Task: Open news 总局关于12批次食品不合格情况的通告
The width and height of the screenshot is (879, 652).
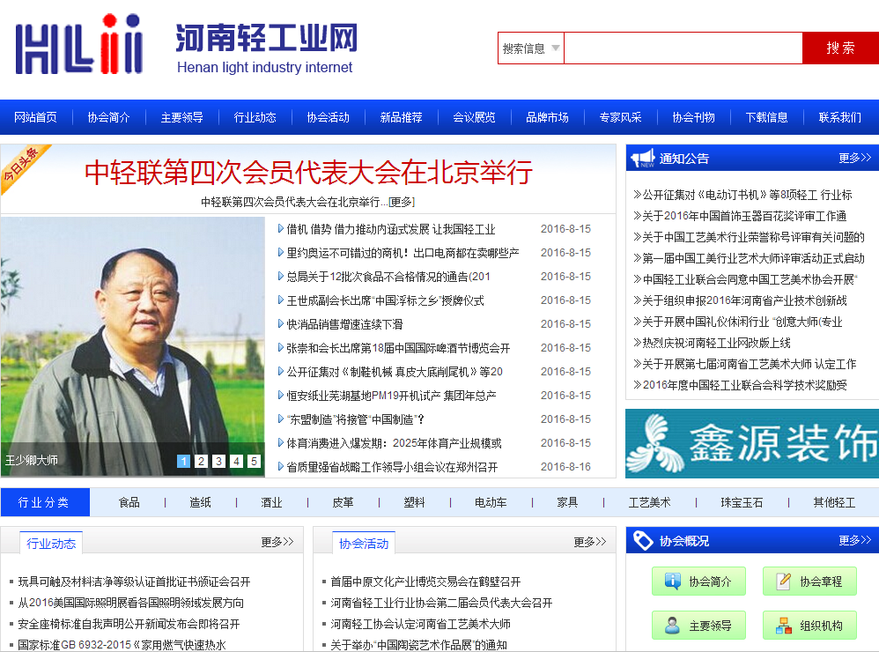Action: pyautogui.click(x=388, y=277)
